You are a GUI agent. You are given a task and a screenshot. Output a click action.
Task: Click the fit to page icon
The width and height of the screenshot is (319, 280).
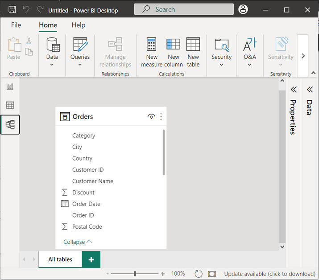[212, 274]
